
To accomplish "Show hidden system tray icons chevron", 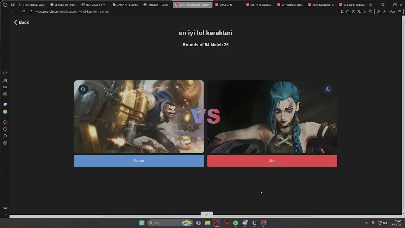I will pyautogui.click(x=366, y=223).
